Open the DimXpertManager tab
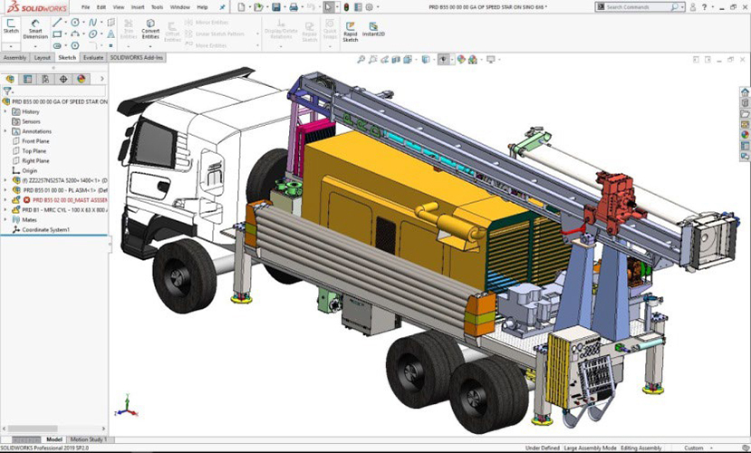 click(x=63, y=79)
